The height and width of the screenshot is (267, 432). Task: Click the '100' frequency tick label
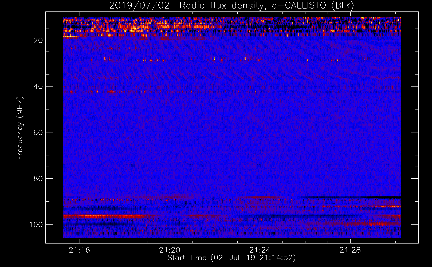click(x=36, y=225)
